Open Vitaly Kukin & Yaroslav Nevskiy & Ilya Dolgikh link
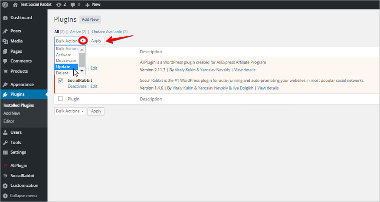This screenshot has width=380, height=202. [213, 88]
